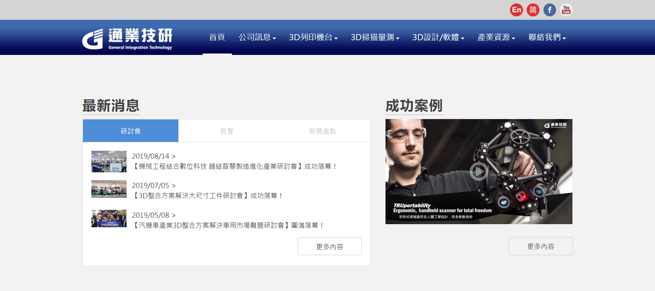Open the Facebook page icon
The height and width of the screenshot is (291, 655).
[x=549, y=10]
